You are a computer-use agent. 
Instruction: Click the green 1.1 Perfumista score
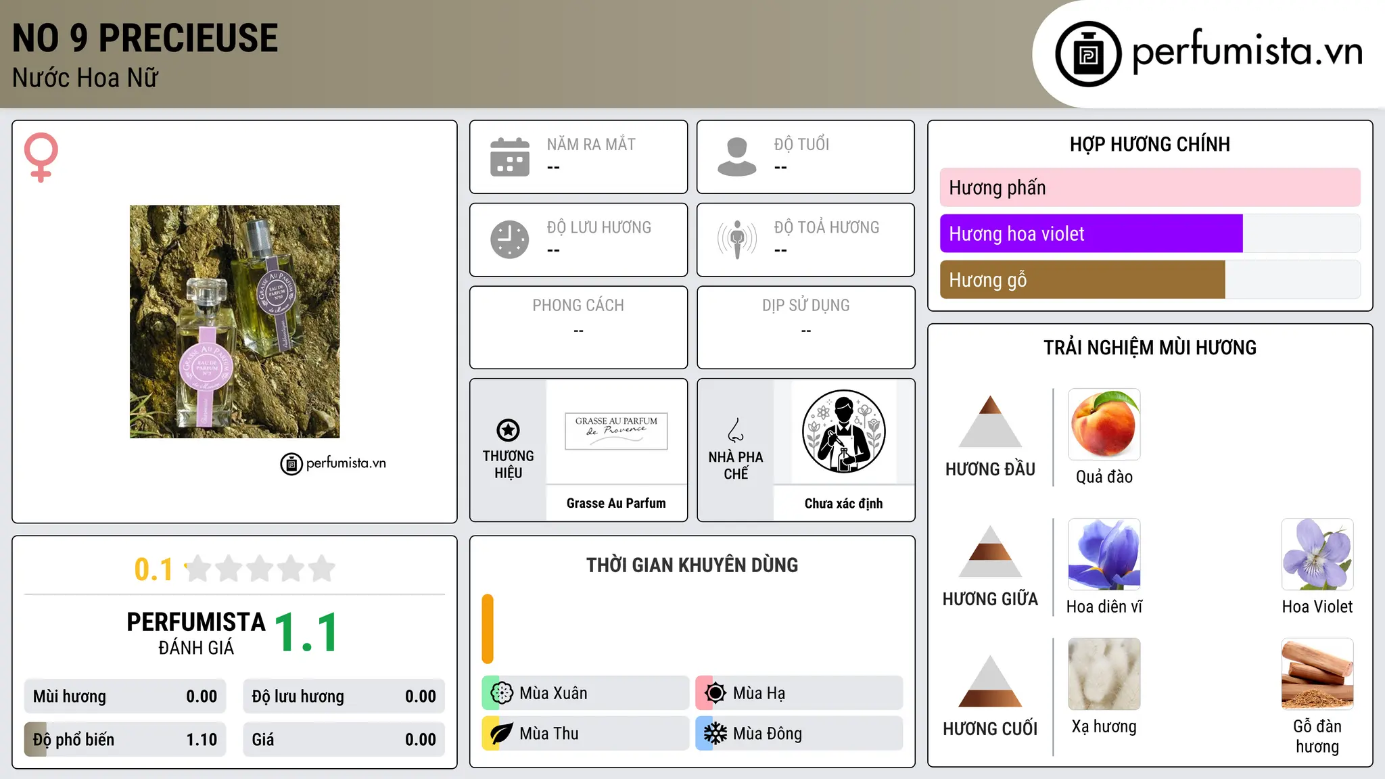pyautogui.click(x=307, y=633)
